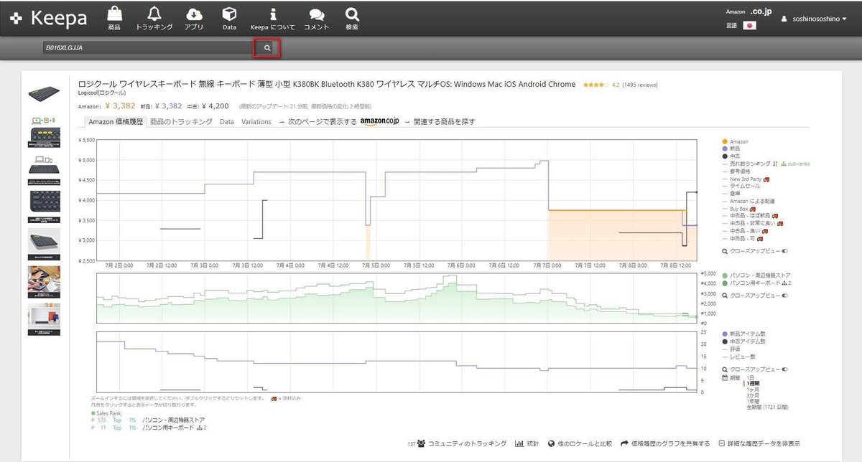Click the 期間 calendar icon
Screen dimensions: 862x462
click(726, 377)
